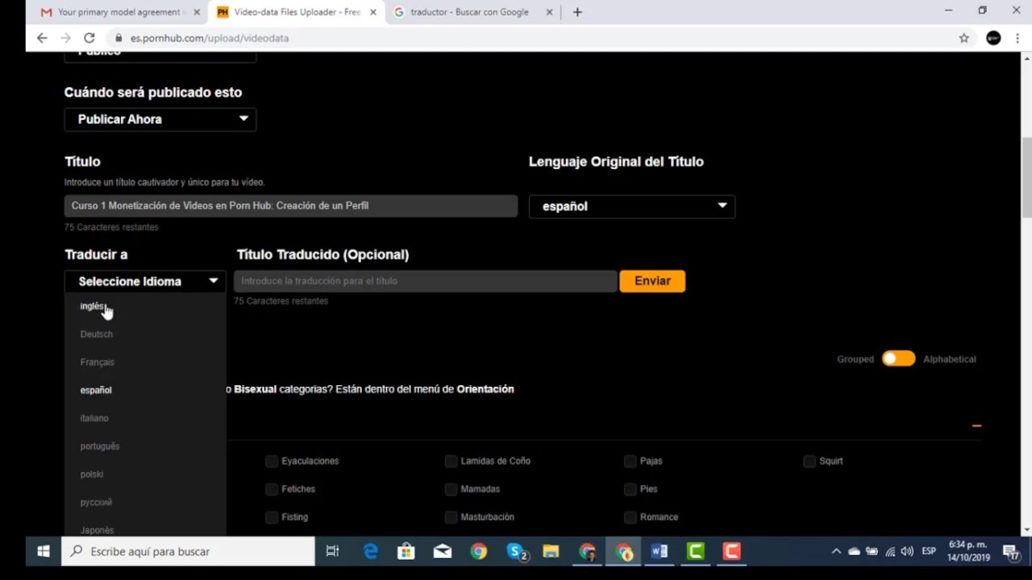
Task: Open the network Wi-Fi tray icon
Action: pyautogui.click(x=890, y=552)
